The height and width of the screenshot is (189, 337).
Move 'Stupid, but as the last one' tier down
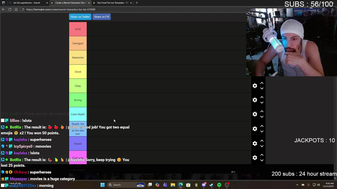pos(262,132)
